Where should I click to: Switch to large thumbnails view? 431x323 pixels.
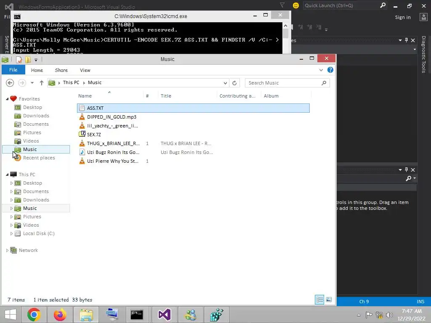(x=329, y=299)
